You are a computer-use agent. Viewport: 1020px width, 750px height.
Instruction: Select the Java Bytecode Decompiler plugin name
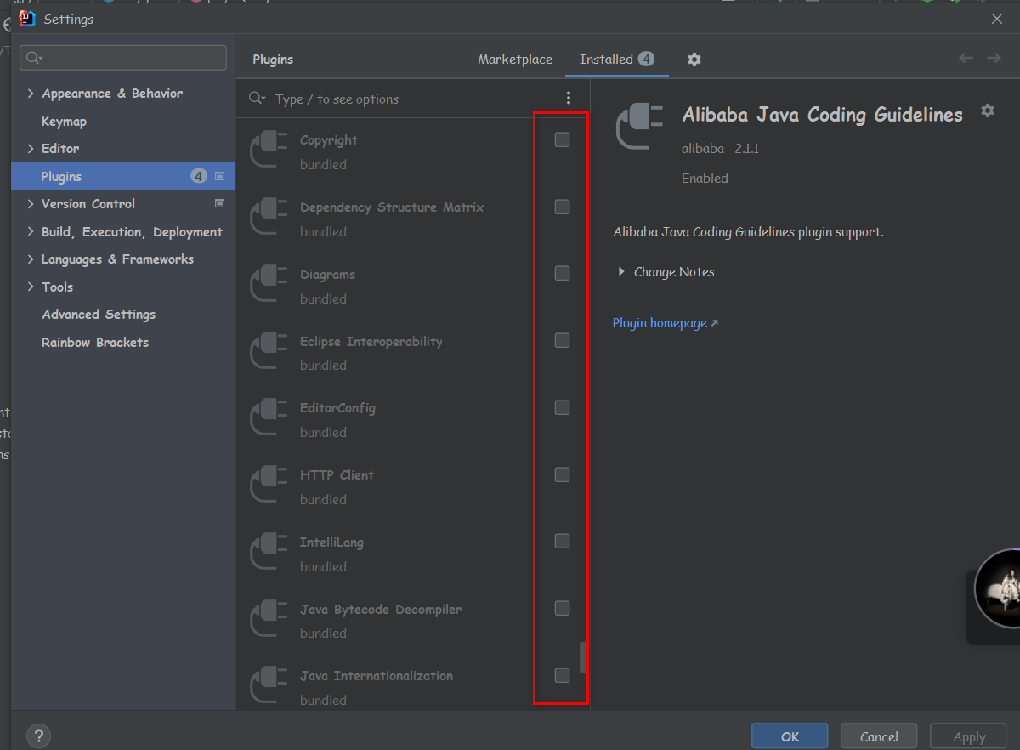coord(381,610)
